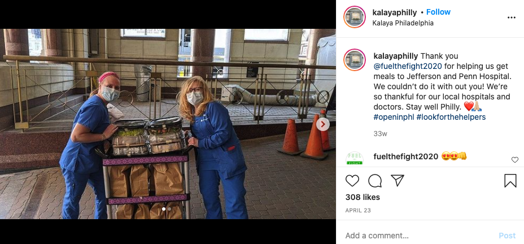Select the second carousel dot indicator
524x244 pixels.
169,209
